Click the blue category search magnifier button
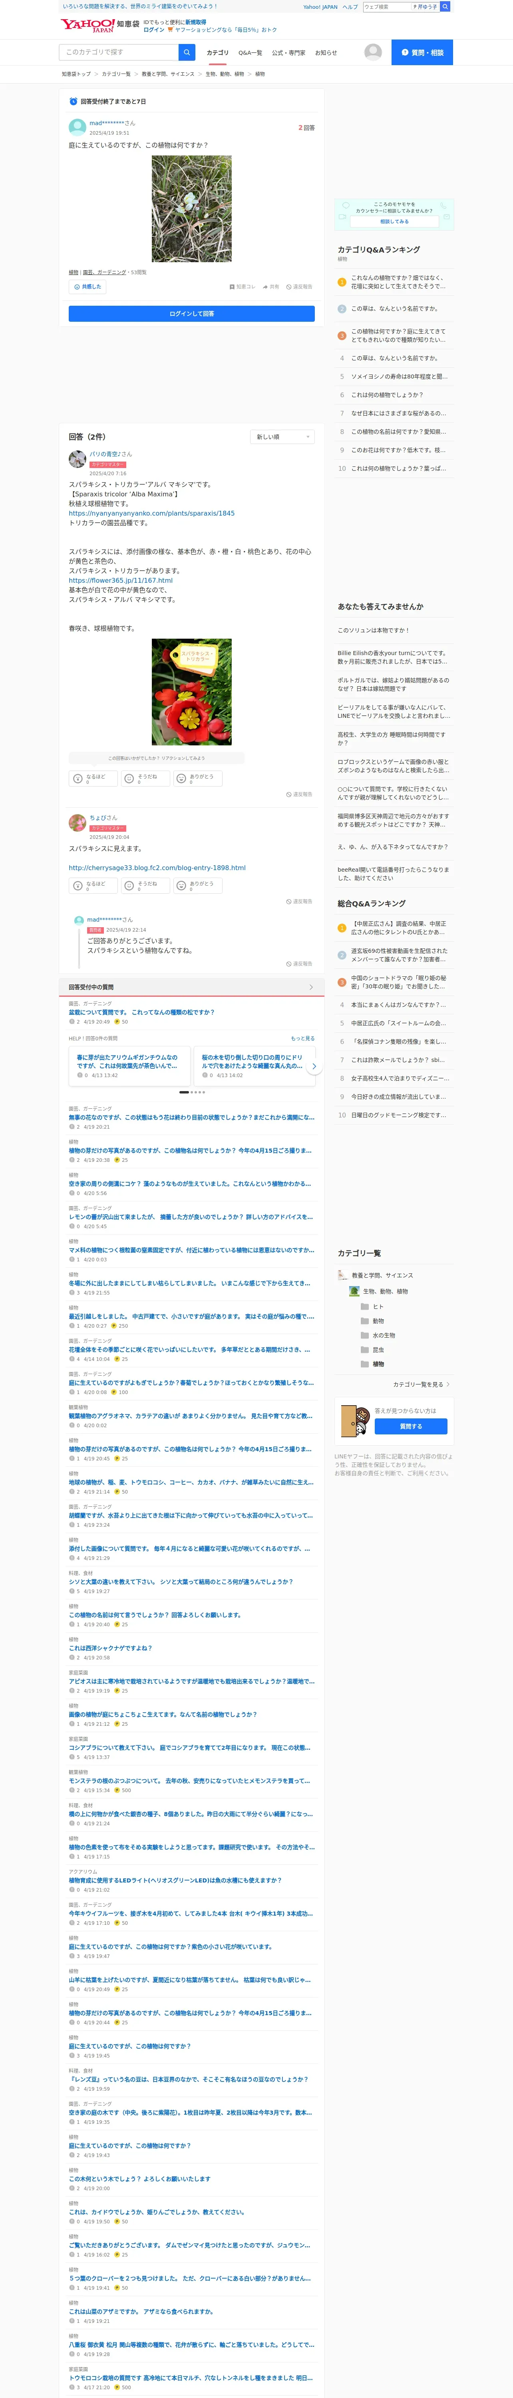The image size is (513, 2398). click(187, 52)
